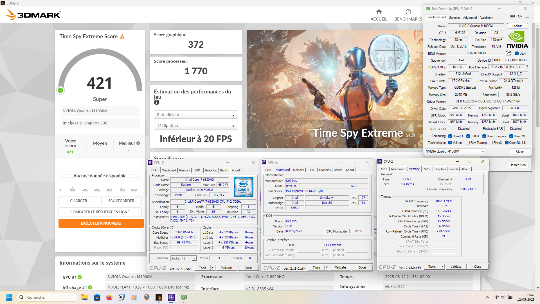Open the Battlefield V game dropdown
This screenshot has width=540, height=304.
pyautogui.click(x=196, y=115)
